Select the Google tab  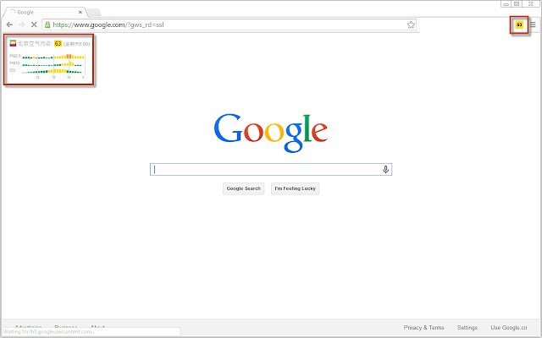[x=44, y=12]
